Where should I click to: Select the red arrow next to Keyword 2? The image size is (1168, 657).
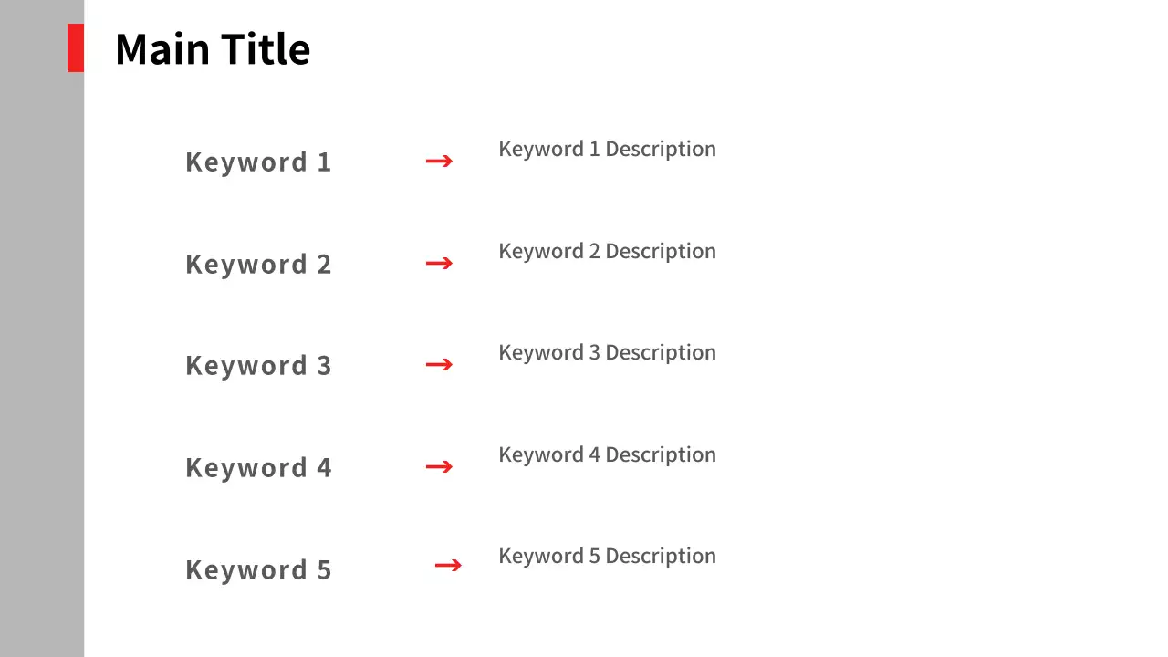tap(439, 264)
